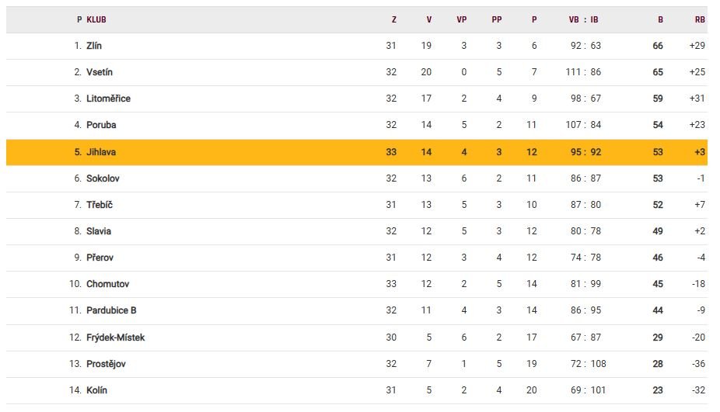Open the Vsetín team link
The height and width of the screenshot is (412, 720).
tap(100, 72)
